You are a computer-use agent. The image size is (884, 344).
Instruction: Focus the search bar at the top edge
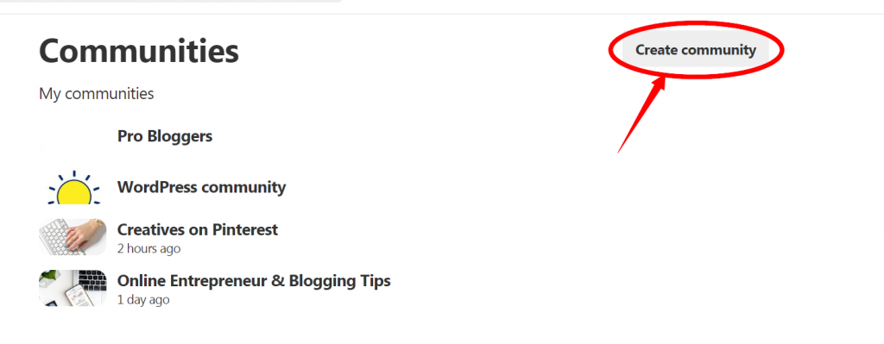169,1
